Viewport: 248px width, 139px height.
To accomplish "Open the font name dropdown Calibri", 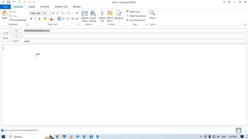I will 42,13.
